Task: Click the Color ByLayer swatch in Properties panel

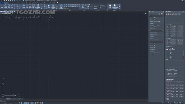Action: click(x=154, y=18)
